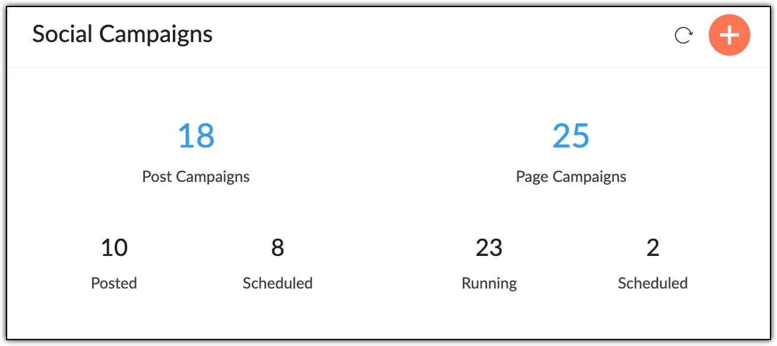Open the 25 page campaigns count
The height and width of the screenshot is (346, 777).
tap(571, 136)
